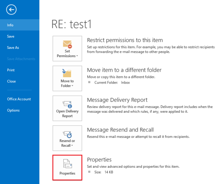Click the Set Permissions envelope icon
The height and width of the screenshot is (184, 223).
pyautogui.click(x=67, y=44)
